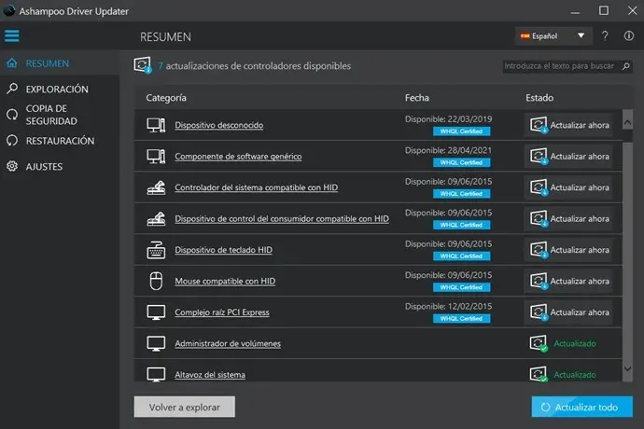Screen dimensions: 644x429
Task: Update Componente de software genérico now
Action: click(x=568, y=156)
